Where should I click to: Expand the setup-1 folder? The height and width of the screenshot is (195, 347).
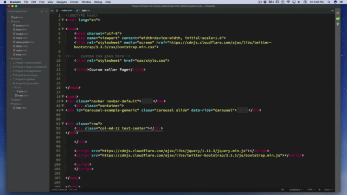(17, 100)
